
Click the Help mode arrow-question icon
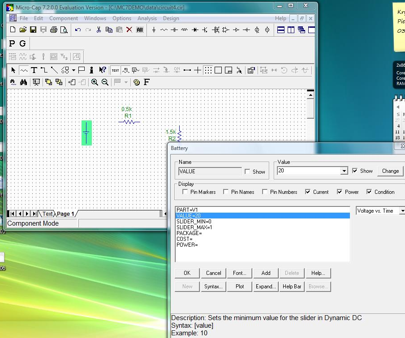point(103,70)
